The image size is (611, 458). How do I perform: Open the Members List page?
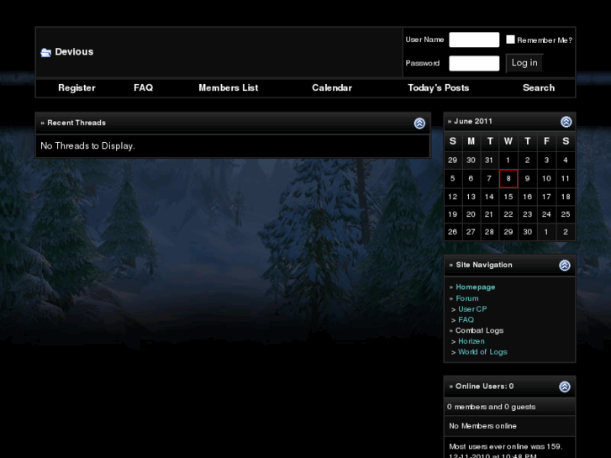pyautogui.click(x=229, y=88)
